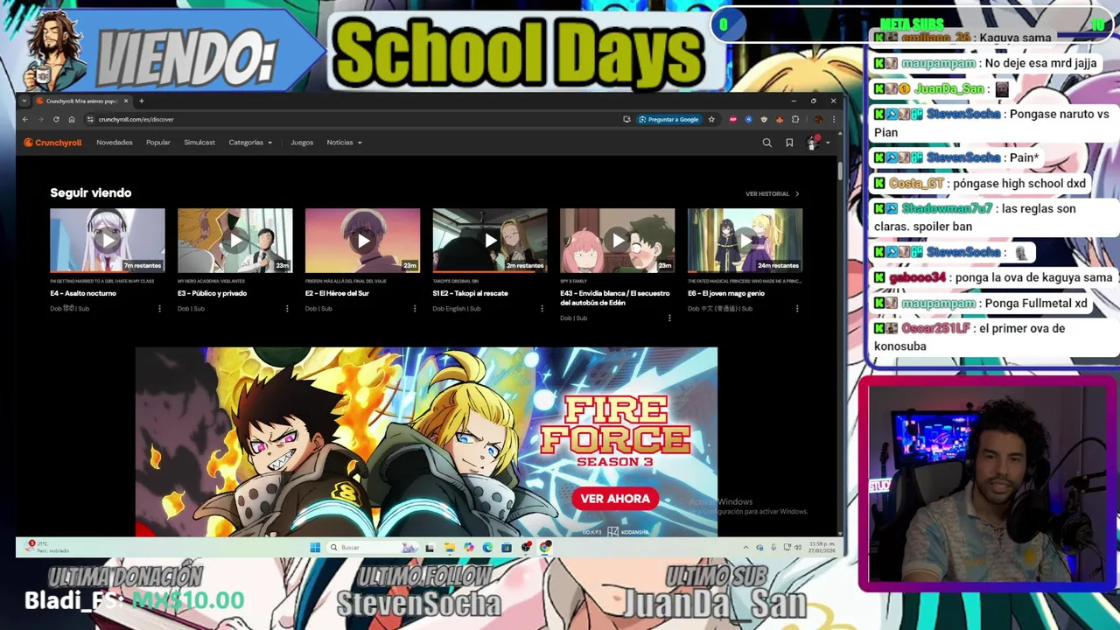The width and height of the screenshot is (1120, 630).
Task: Click the Crunchyroll logo in the site header
Action: 52,143
